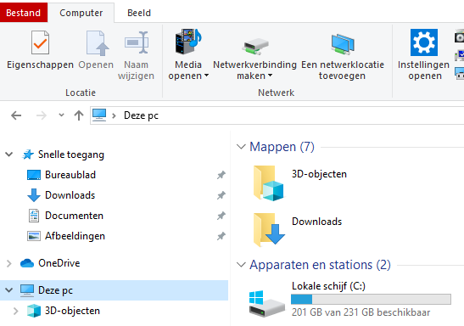Screen dimensions: 464x326
Task: Unpin Bureaublad using its pin icon
Action: pyautogui.click(x=221, y=175)
